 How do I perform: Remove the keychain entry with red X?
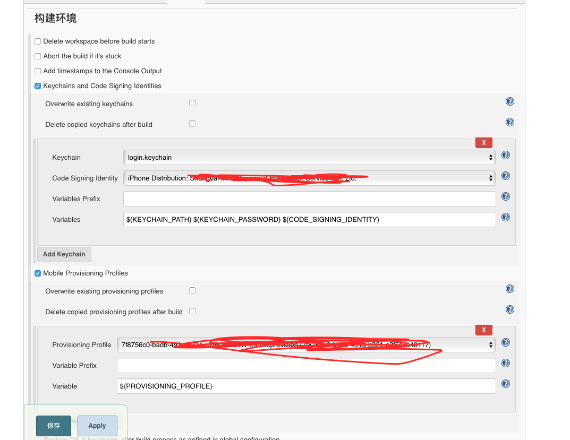point(483,143)
